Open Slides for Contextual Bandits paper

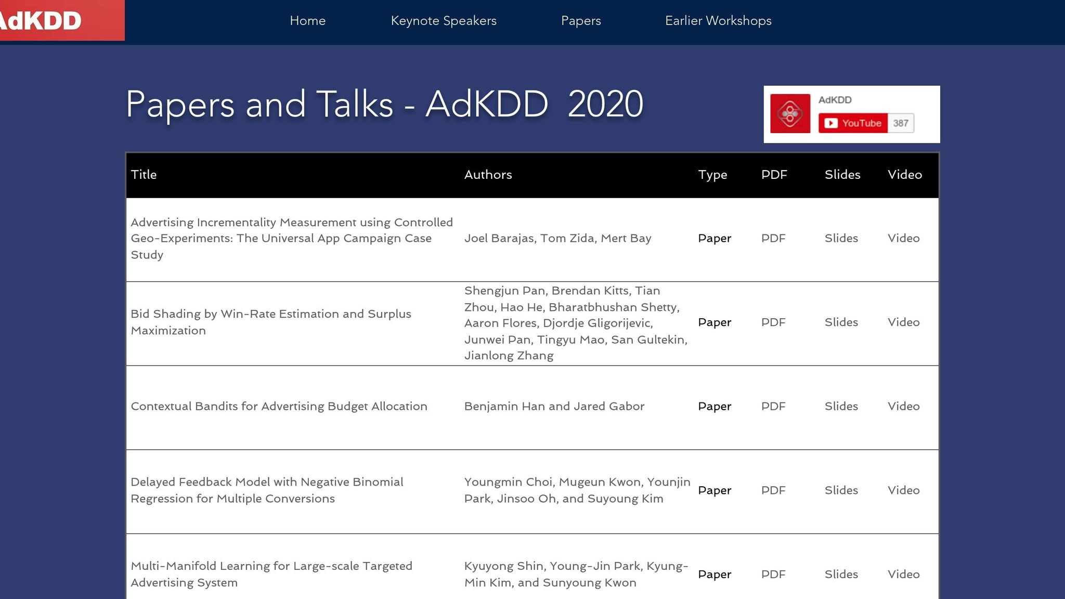(x=841, y=406)
